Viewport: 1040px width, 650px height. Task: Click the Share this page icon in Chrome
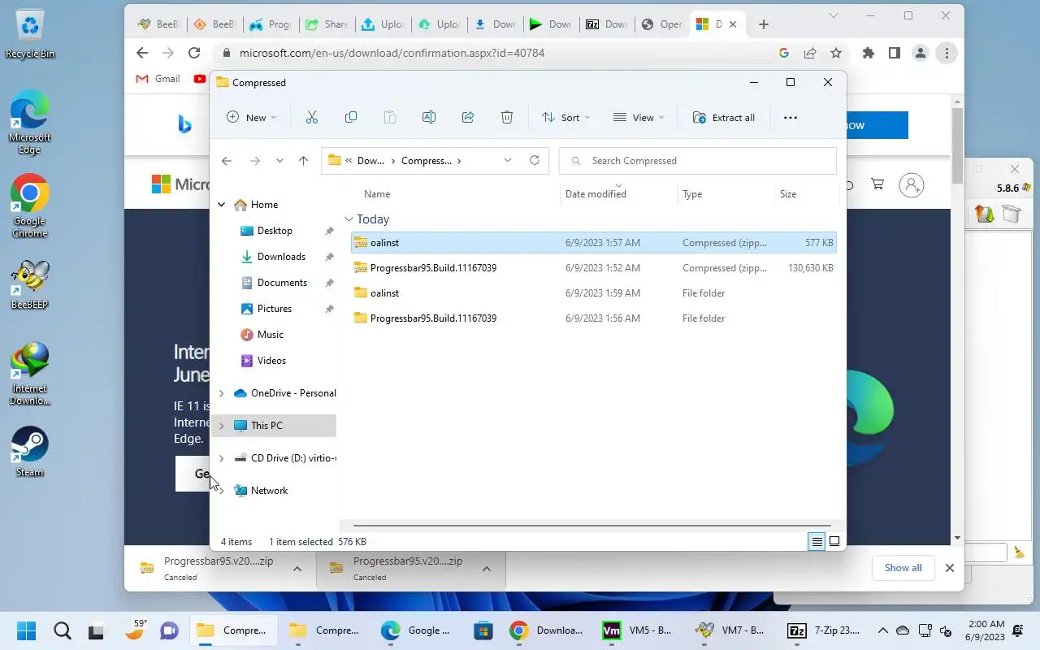point(810,53)
